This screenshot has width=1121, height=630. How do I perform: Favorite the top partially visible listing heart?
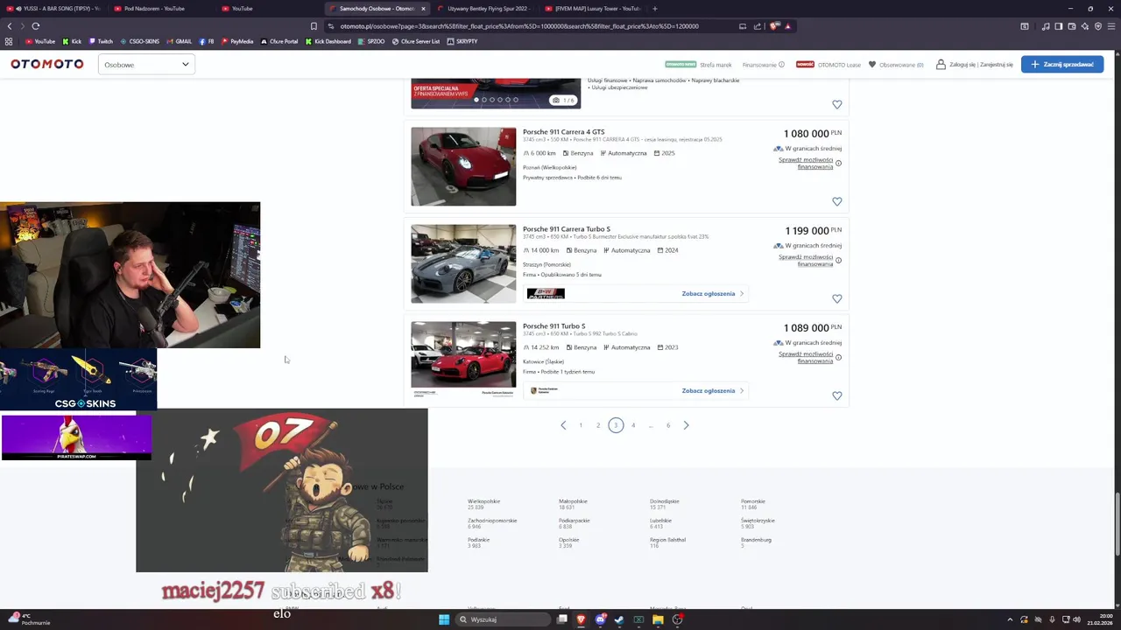pos(837,104)
